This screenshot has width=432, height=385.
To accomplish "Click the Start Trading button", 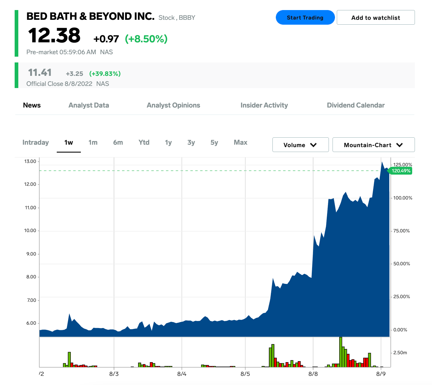I will pyautogui.click(x=305, y=17).
